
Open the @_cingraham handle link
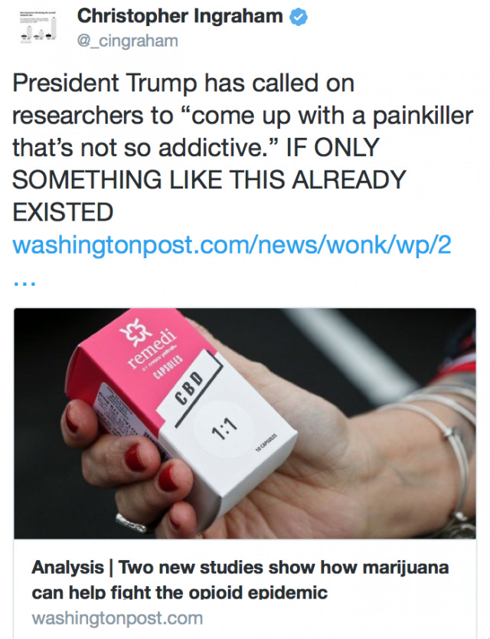128,41
